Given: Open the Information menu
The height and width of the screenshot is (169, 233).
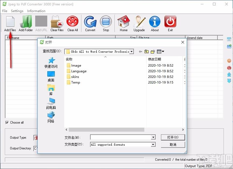Looking at the screenshot, I should click(36, 11).
